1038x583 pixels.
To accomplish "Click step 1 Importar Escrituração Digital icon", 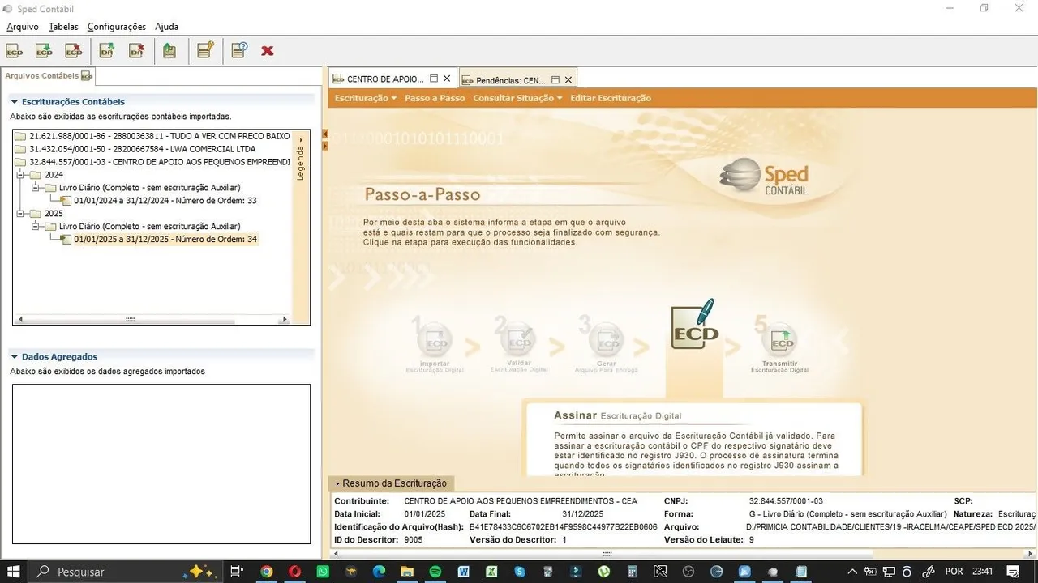I will [436, 338].
